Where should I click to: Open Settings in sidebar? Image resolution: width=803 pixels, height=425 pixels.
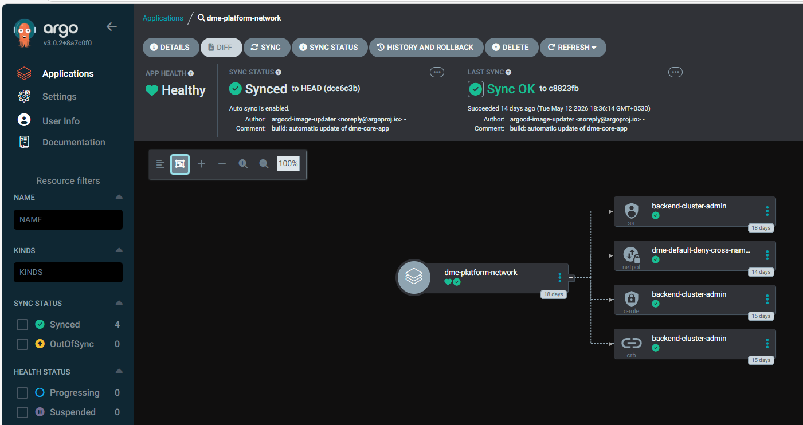pos(59,97)
